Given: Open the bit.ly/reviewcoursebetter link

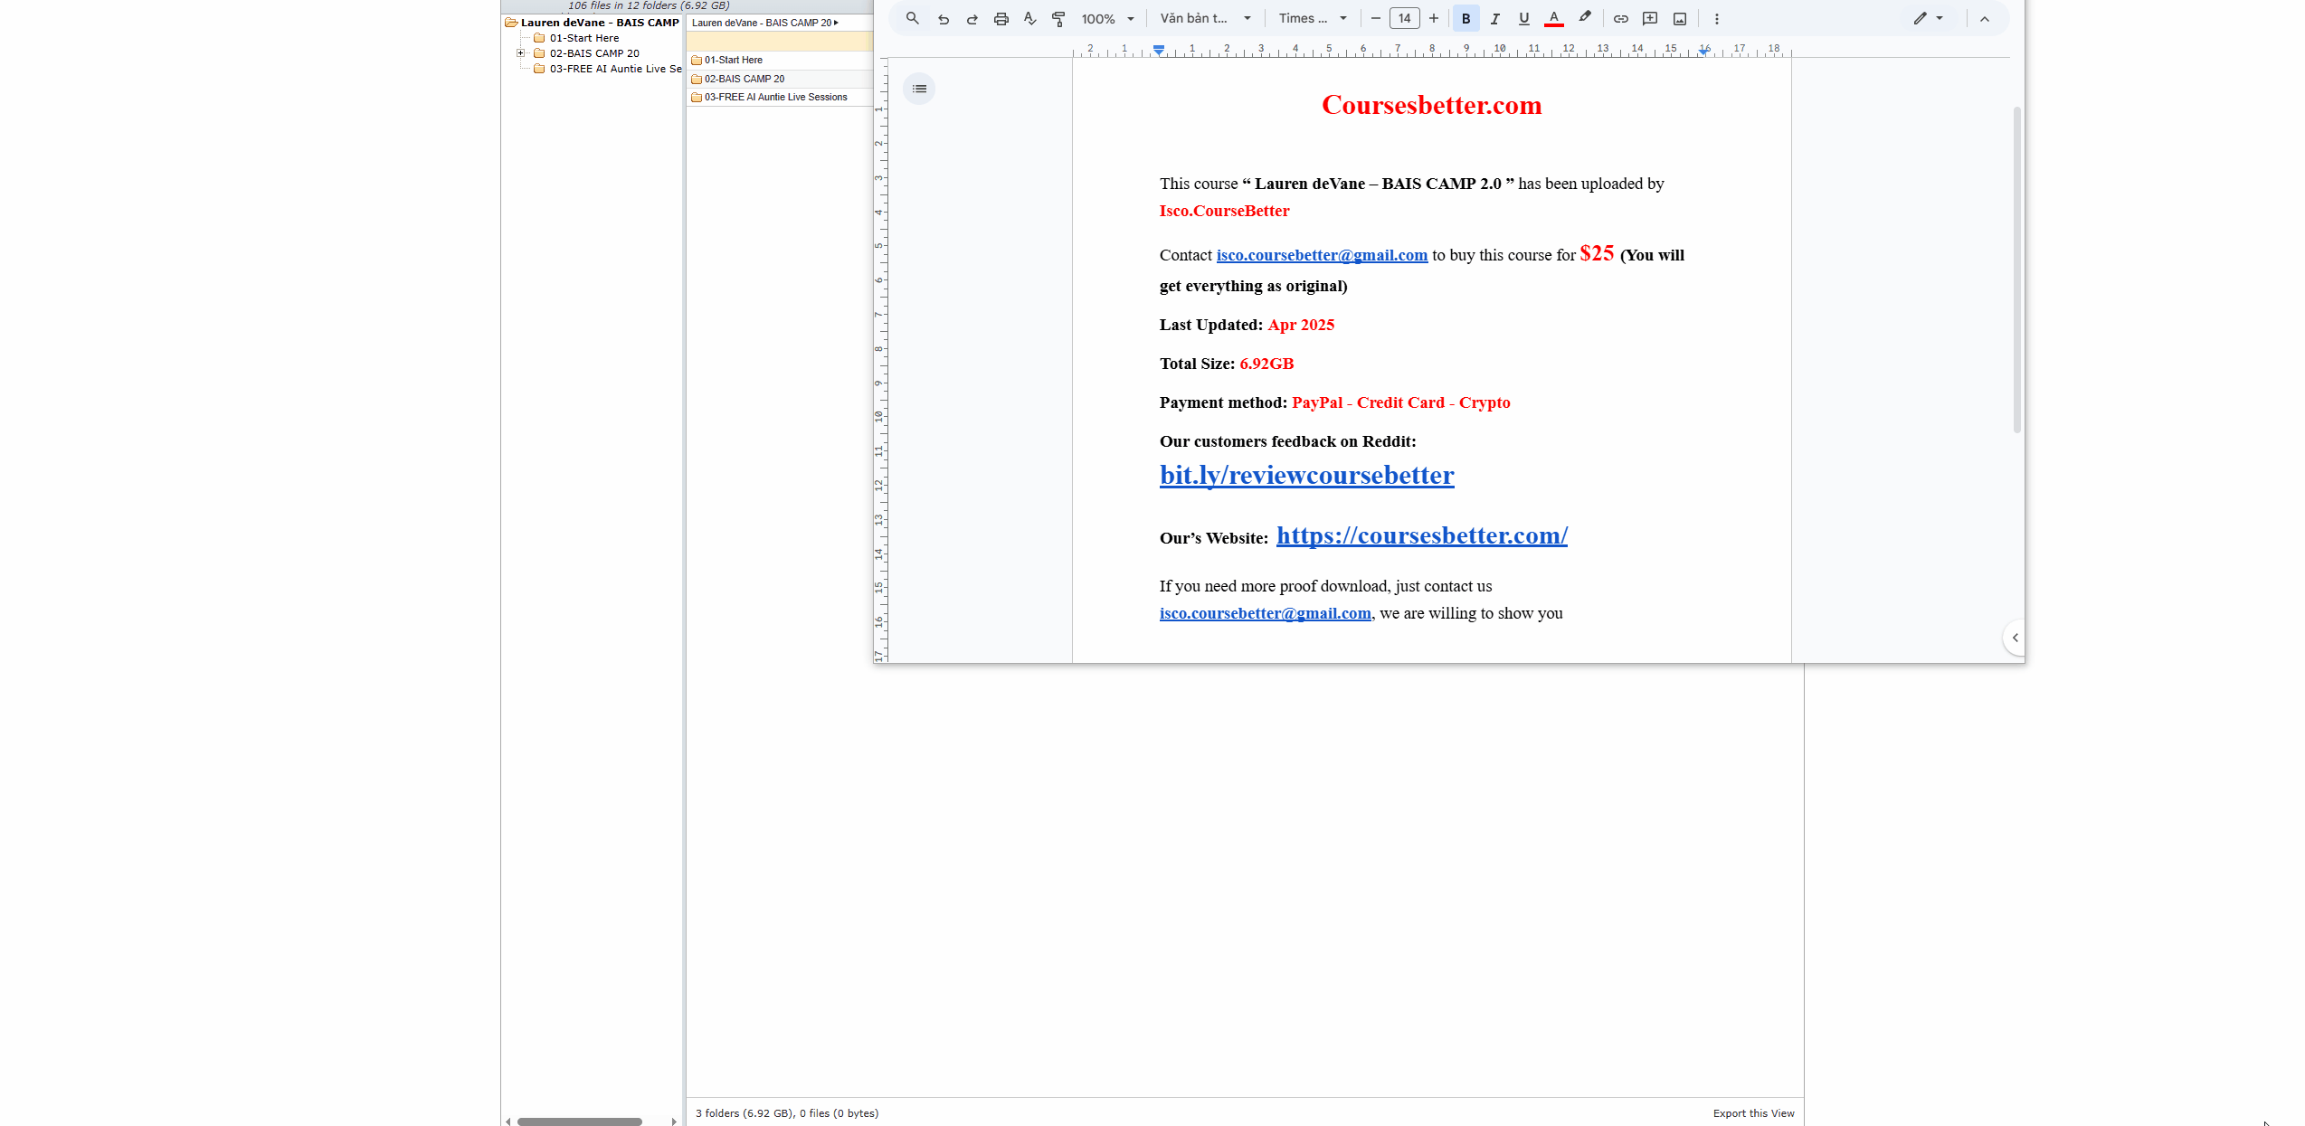Looking at the screenshot, I should tap(1307, 475).
